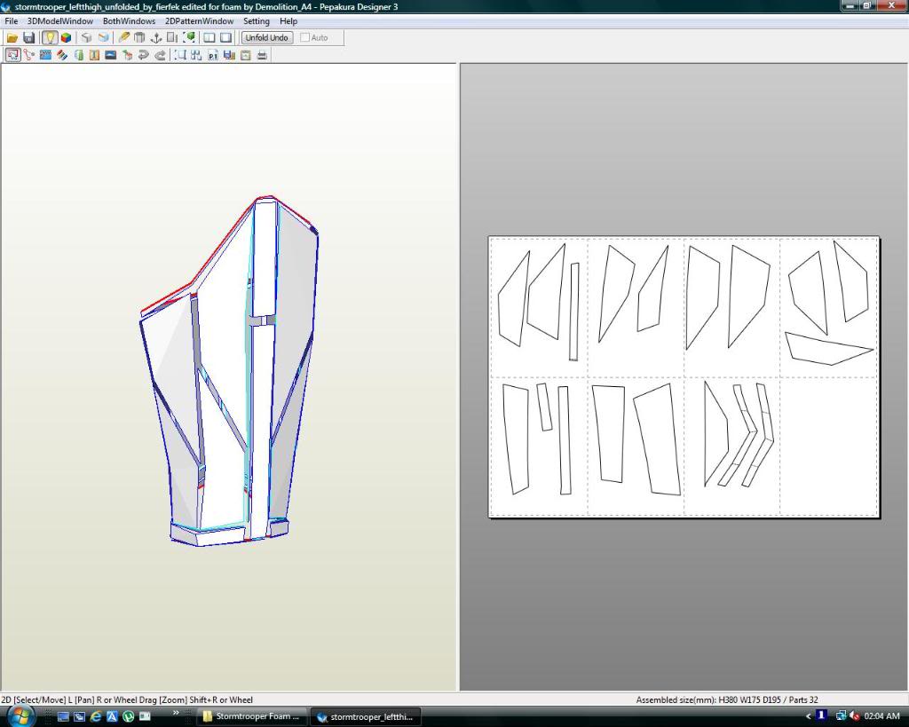Select the gray box 3D view icon
Image resolution: width=909 pixels, height=727 pixels.
pos(86,37)
